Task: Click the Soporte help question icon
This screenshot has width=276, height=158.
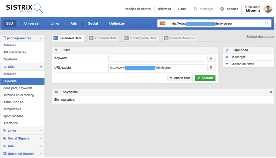Action: point(222,9)
